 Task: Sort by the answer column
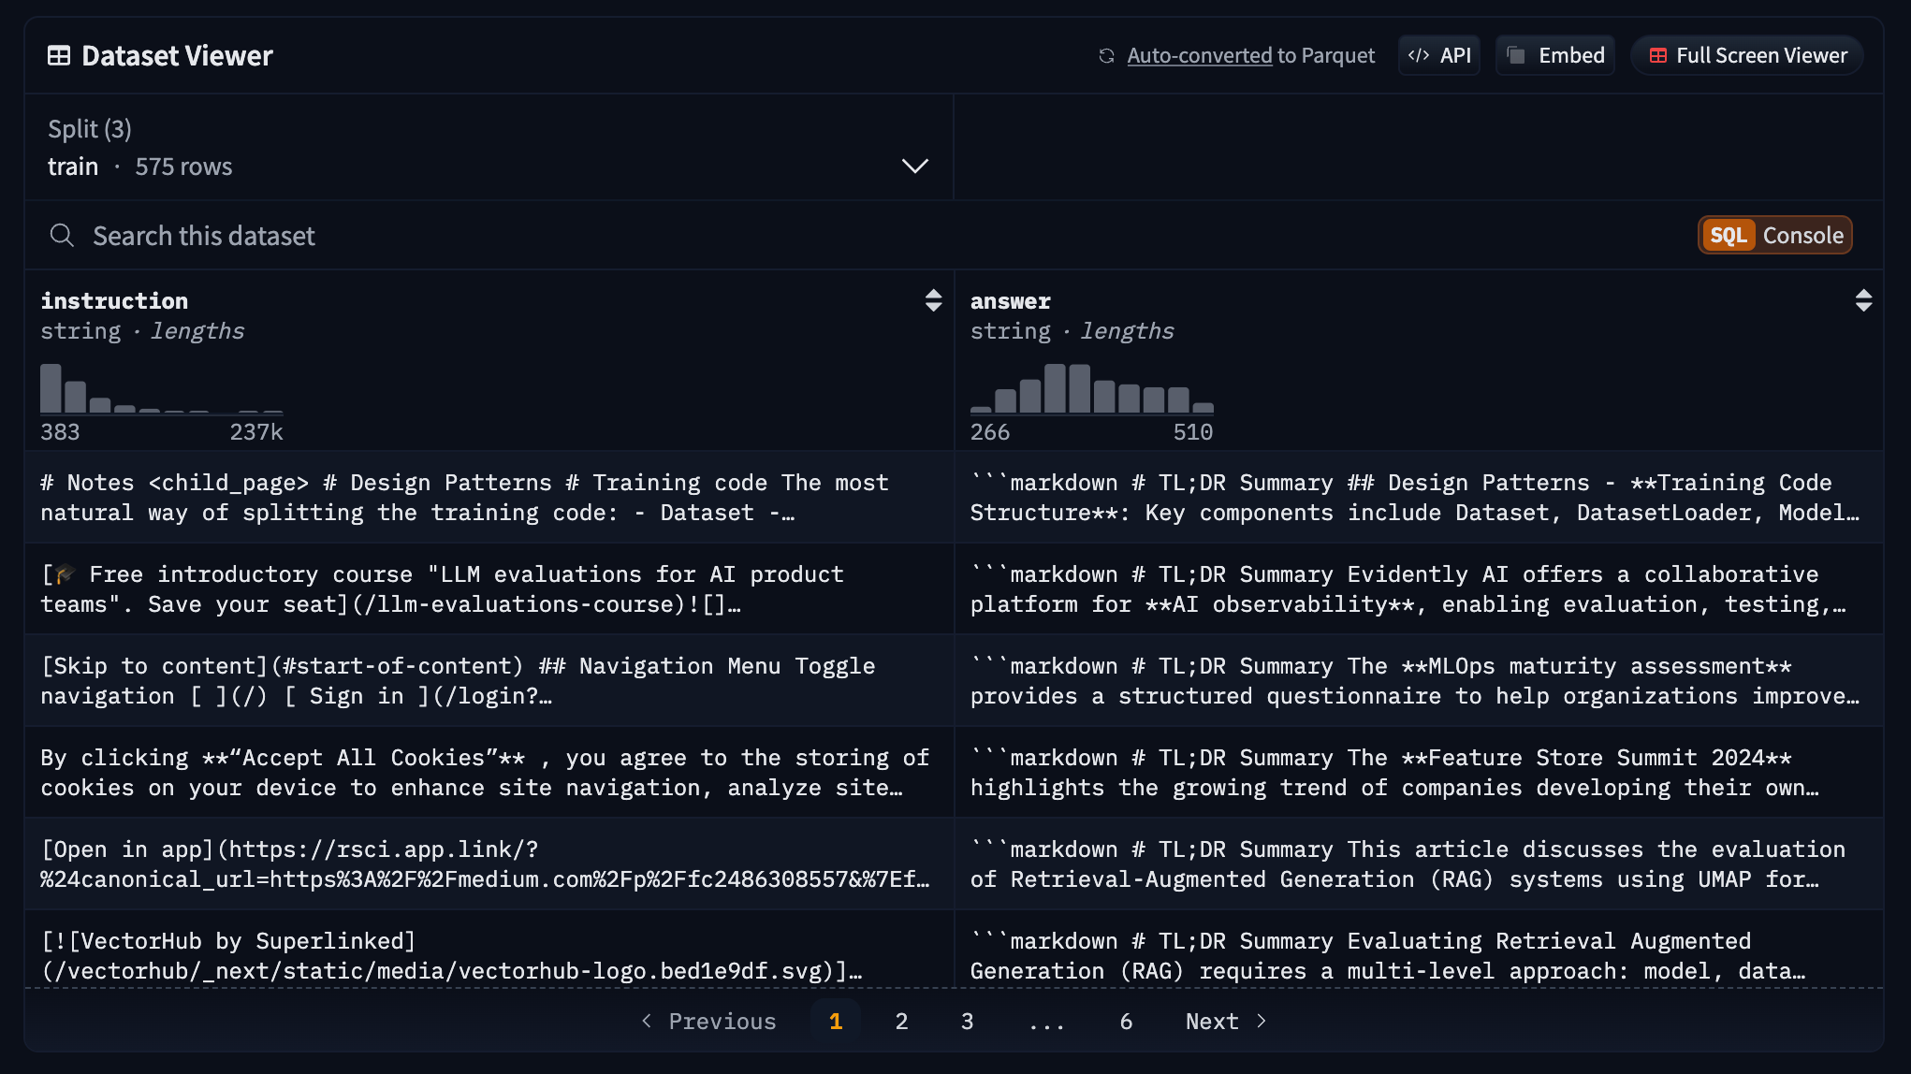(x=1863, y=300)
